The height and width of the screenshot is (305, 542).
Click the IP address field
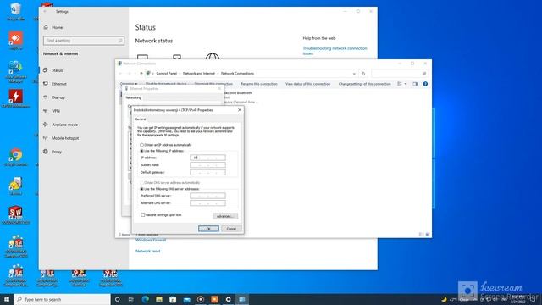pyautogui.click(x=207, y=158)
